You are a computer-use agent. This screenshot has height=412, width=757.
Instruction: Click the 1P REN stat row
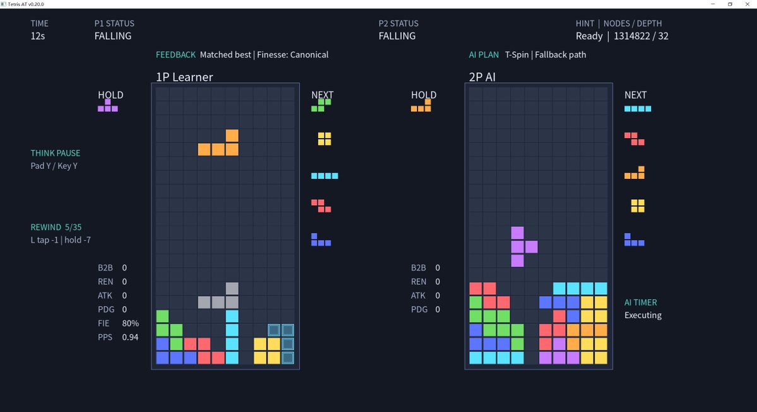click(x=112, y=282)
